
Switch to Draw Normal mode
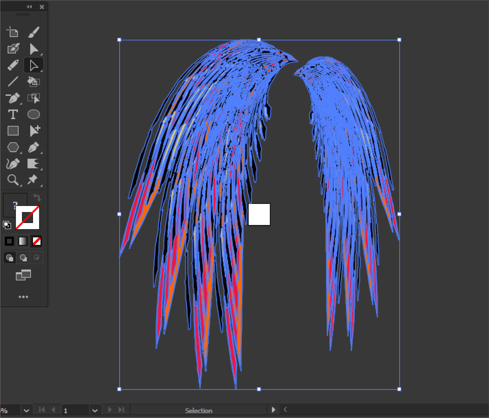[9, 258]
